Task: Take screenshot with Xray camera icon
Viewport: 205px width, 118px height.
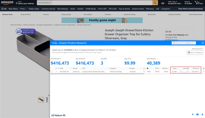Action: pos(198,115)
